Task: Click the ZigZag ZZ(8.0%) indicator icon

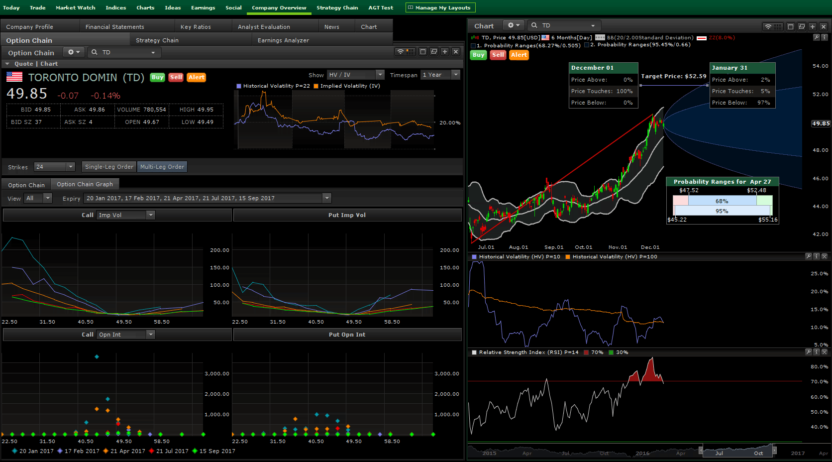Action: [x=702, y=38]
